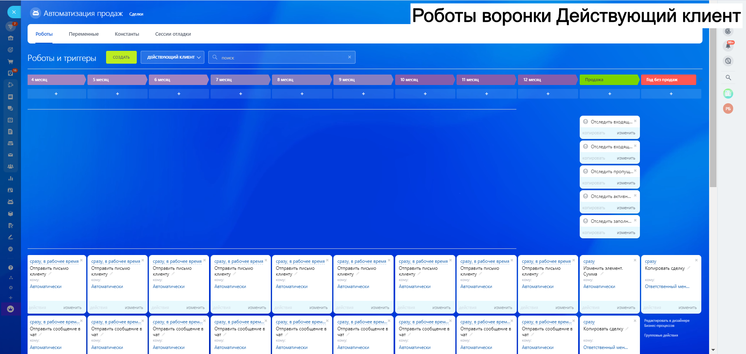Switch to the Сессии отладки tab

coord(173,34)
